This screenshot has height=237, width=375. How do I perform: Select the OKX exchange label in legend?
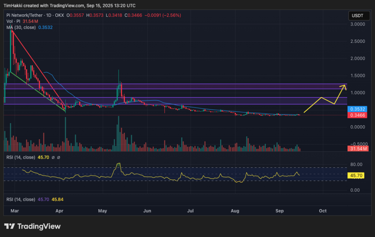pos(59,15)
